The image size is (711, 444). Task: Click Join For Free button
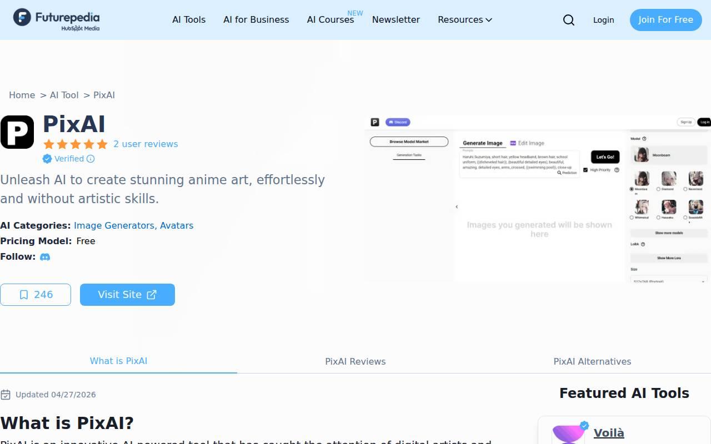665,20
